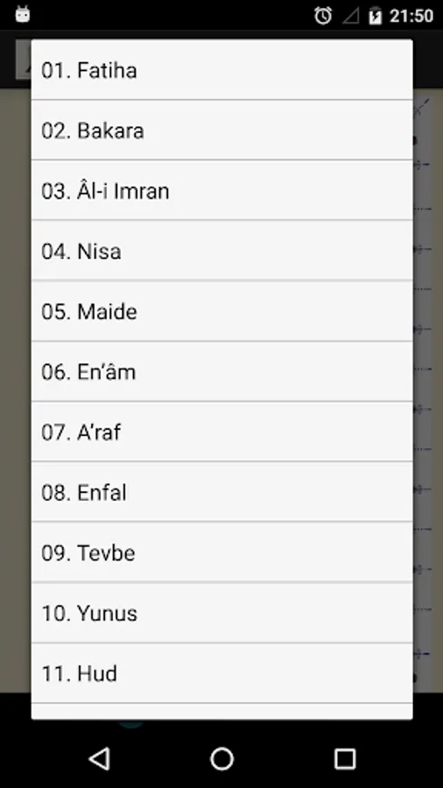This screenshot has width=443, height=788.
Task: Select 04. Nisa list item
Action: [x=221, y=250]
